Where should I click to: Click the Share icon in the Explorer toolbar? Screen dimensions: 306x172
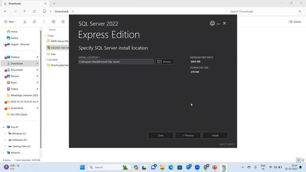tap(63, 21)
